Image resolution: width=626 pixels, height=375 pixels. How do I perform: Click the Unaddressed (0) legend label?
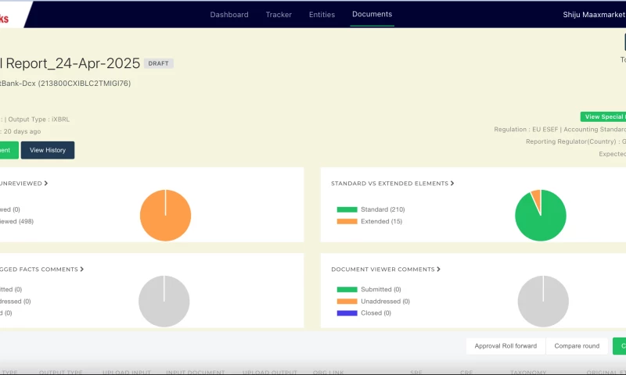(x=385, y=302)
